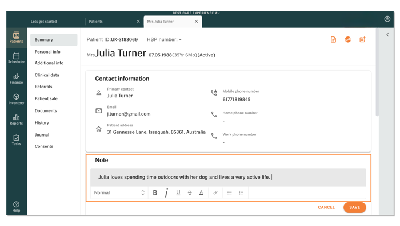Viewport: 400px width, 226px height.
Task: Open Journal section
Action: pos(42,135)
